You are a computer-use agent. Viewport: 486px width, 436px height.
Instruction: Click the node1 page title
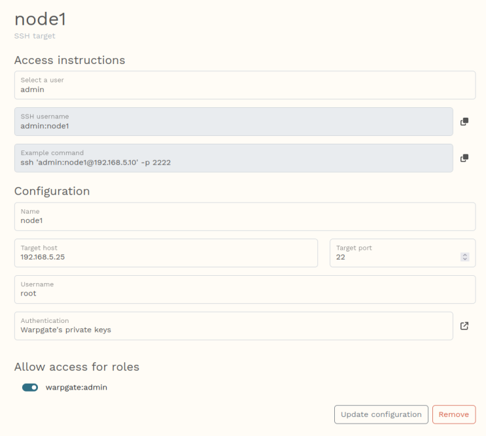click(x=40, y=20)
